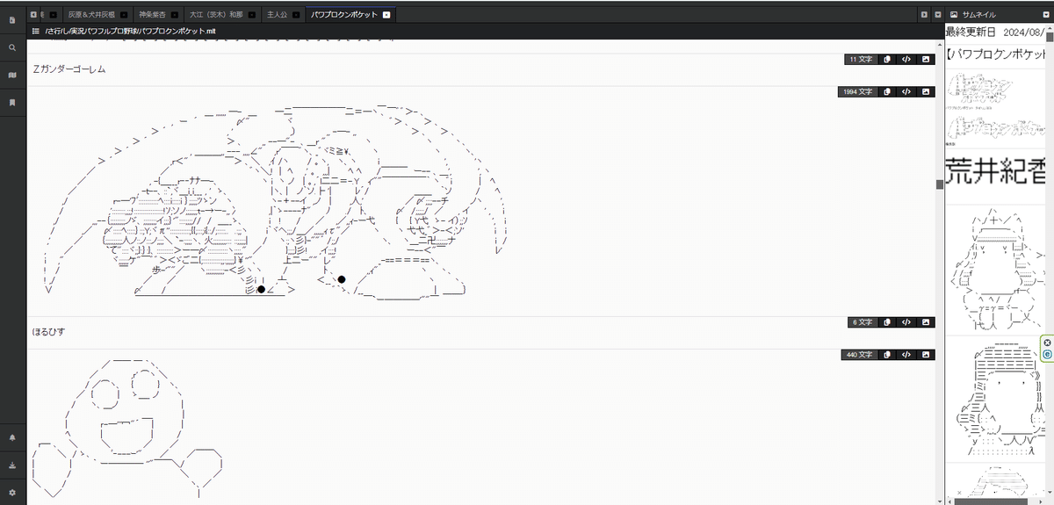The width and height of the screenshot is (1054, 505).
Task: Open the download icon in sidebar
Action: point(12,465)
